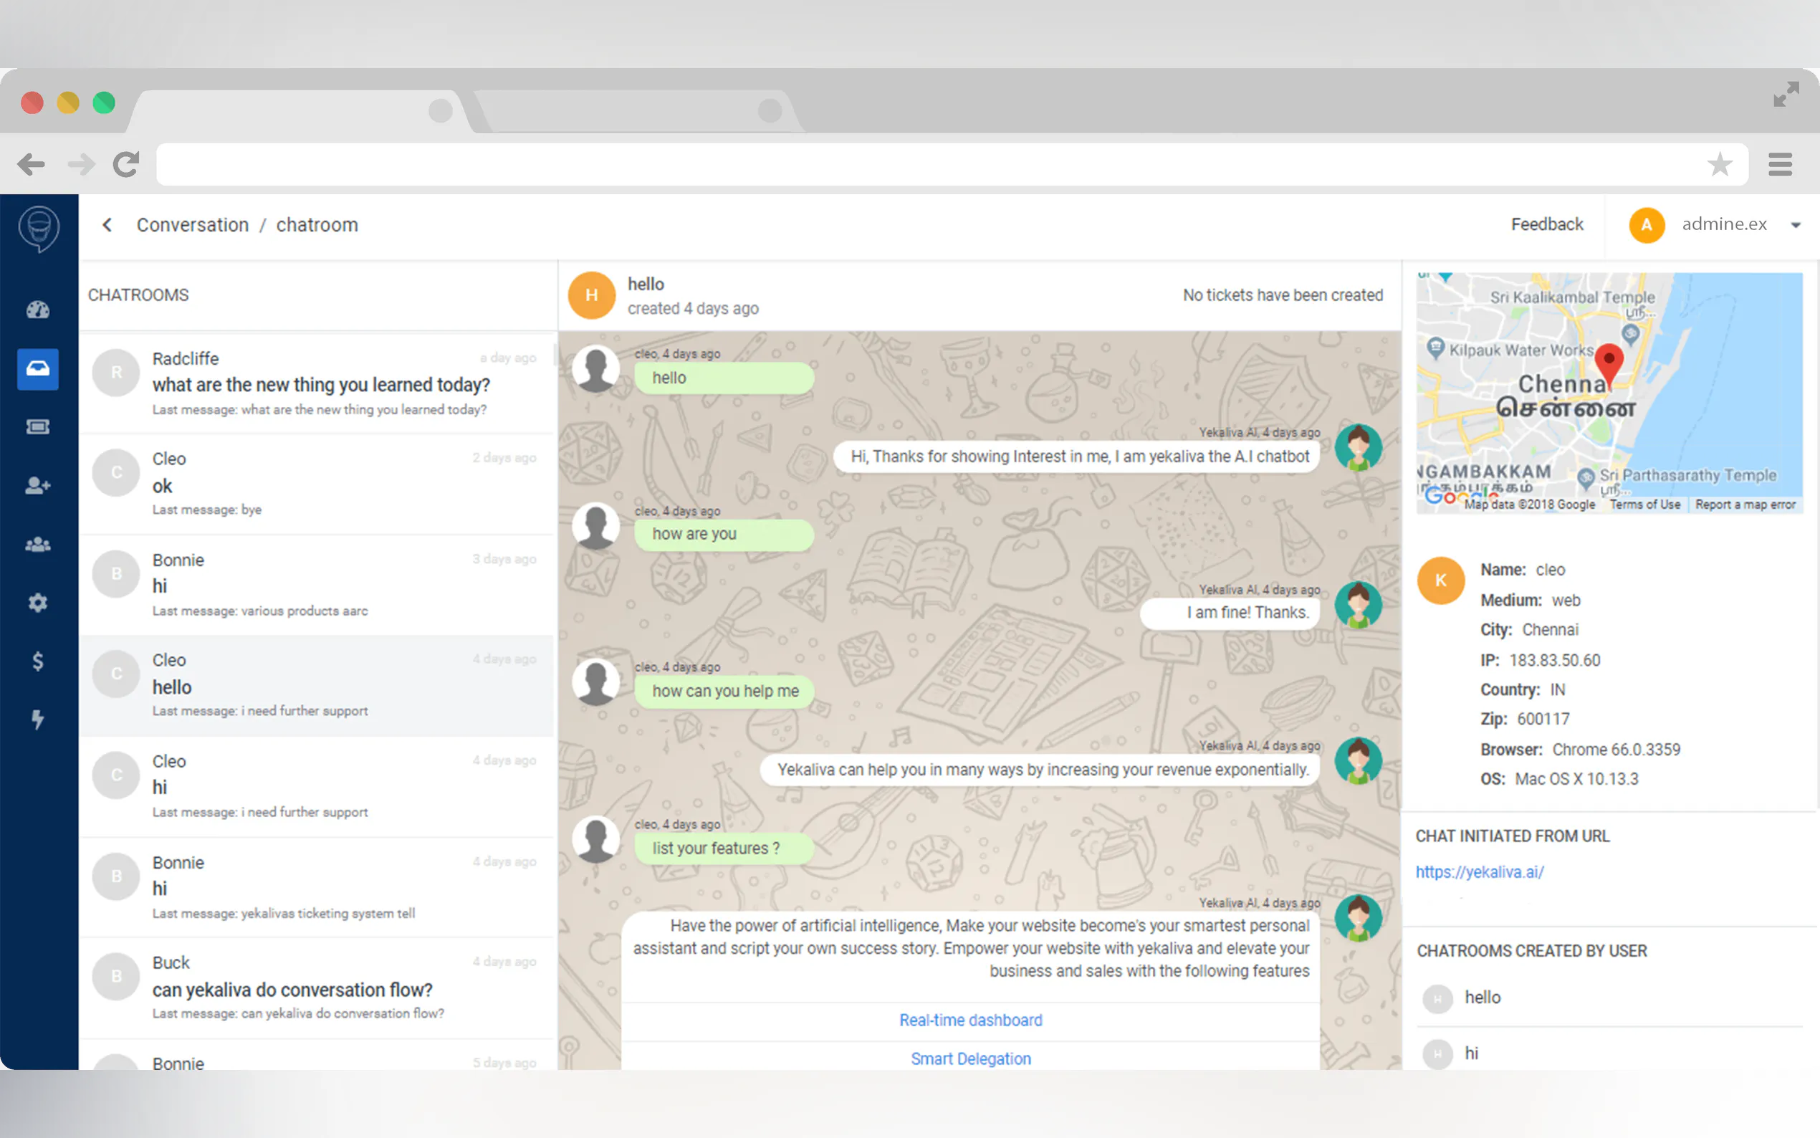The width and height of the screenshot is (1820, 1138).
Task: Click the inbox conversations sidebar icon
Action: coord(38,369)
